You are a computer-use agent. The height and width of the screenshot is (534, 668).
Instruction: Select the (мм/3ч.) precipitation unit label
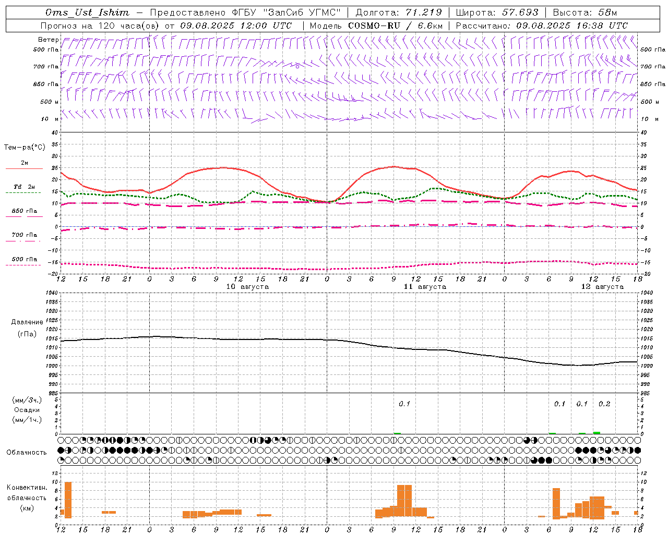27,400
